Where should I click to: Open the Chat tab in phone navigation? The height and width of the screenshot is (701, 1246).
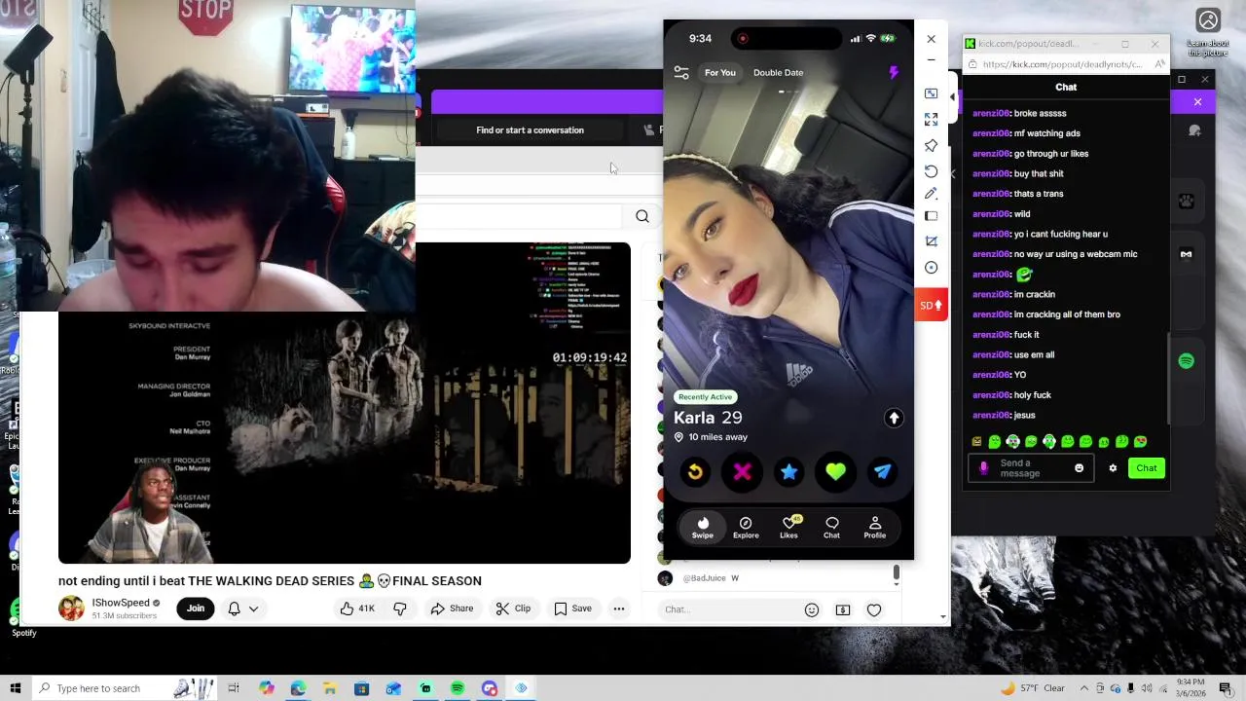click(831, 527)
